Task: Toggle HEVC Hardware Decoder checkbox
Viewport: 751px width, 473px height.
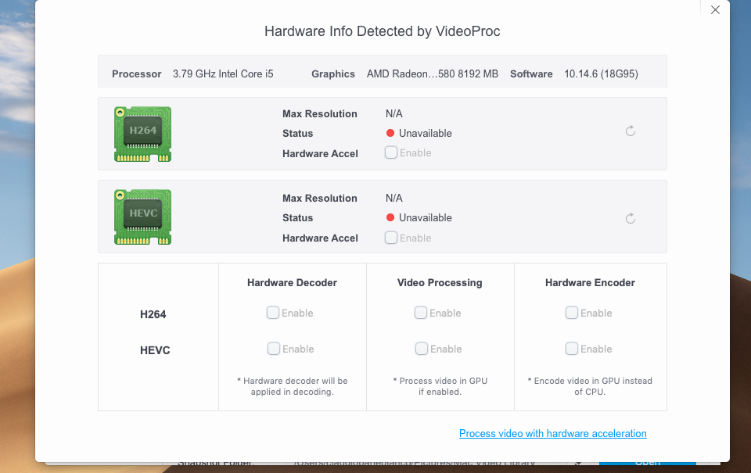Action: coord(274,349)
